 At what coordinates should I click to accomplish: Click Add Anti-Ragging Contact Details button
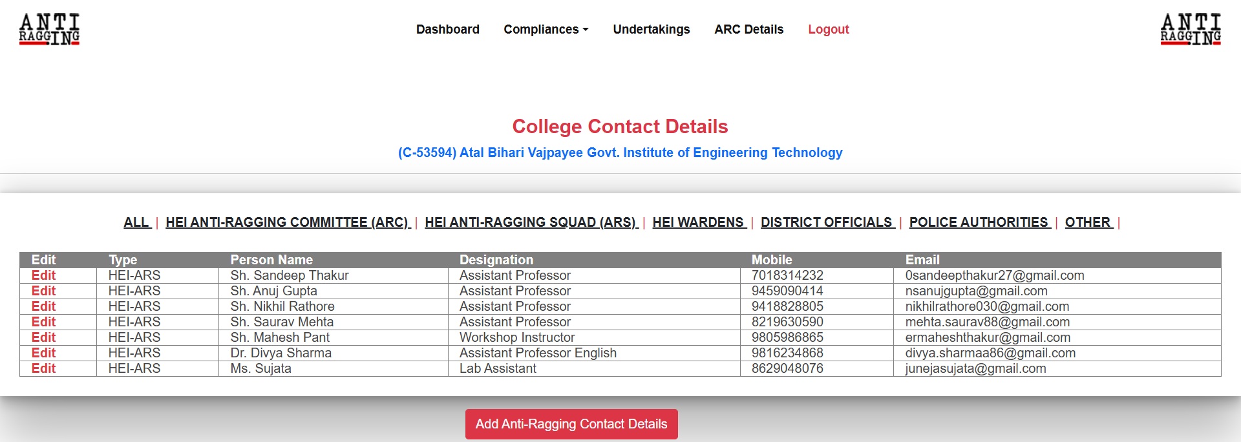(x=571, y=424)
